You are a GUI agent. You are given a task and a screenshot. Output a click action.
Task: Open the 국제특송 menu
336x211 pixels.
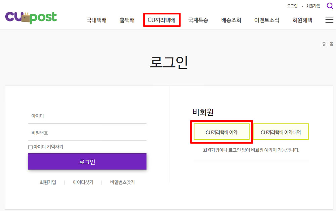click(198, 20)
